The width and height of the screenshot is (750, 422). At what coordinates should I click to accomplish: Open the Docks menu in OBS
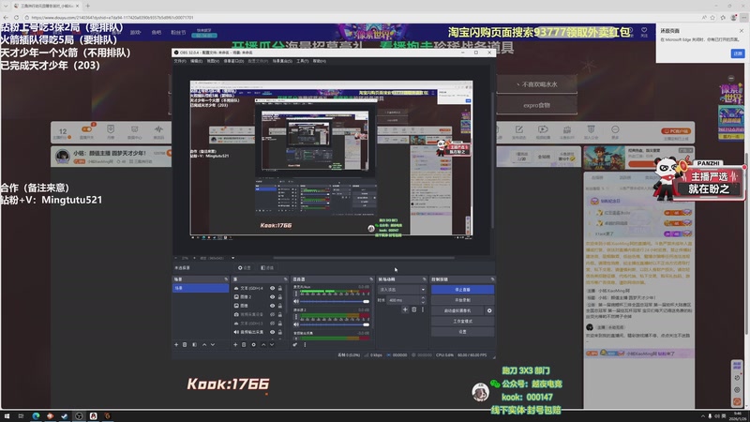tap(233, 61)
